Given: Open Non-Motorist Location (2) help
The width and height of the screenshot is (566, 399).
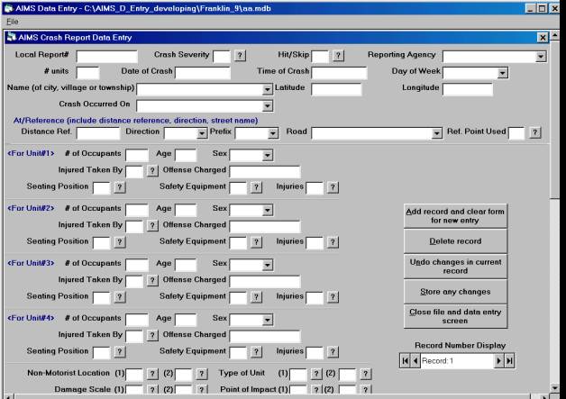Looking at the screenshot, I should [x=202, y=374].
